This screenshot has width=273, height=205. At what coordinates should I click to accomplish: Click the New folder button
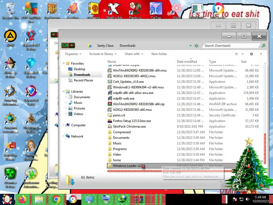pyautogui.click(x=159, y=54)
